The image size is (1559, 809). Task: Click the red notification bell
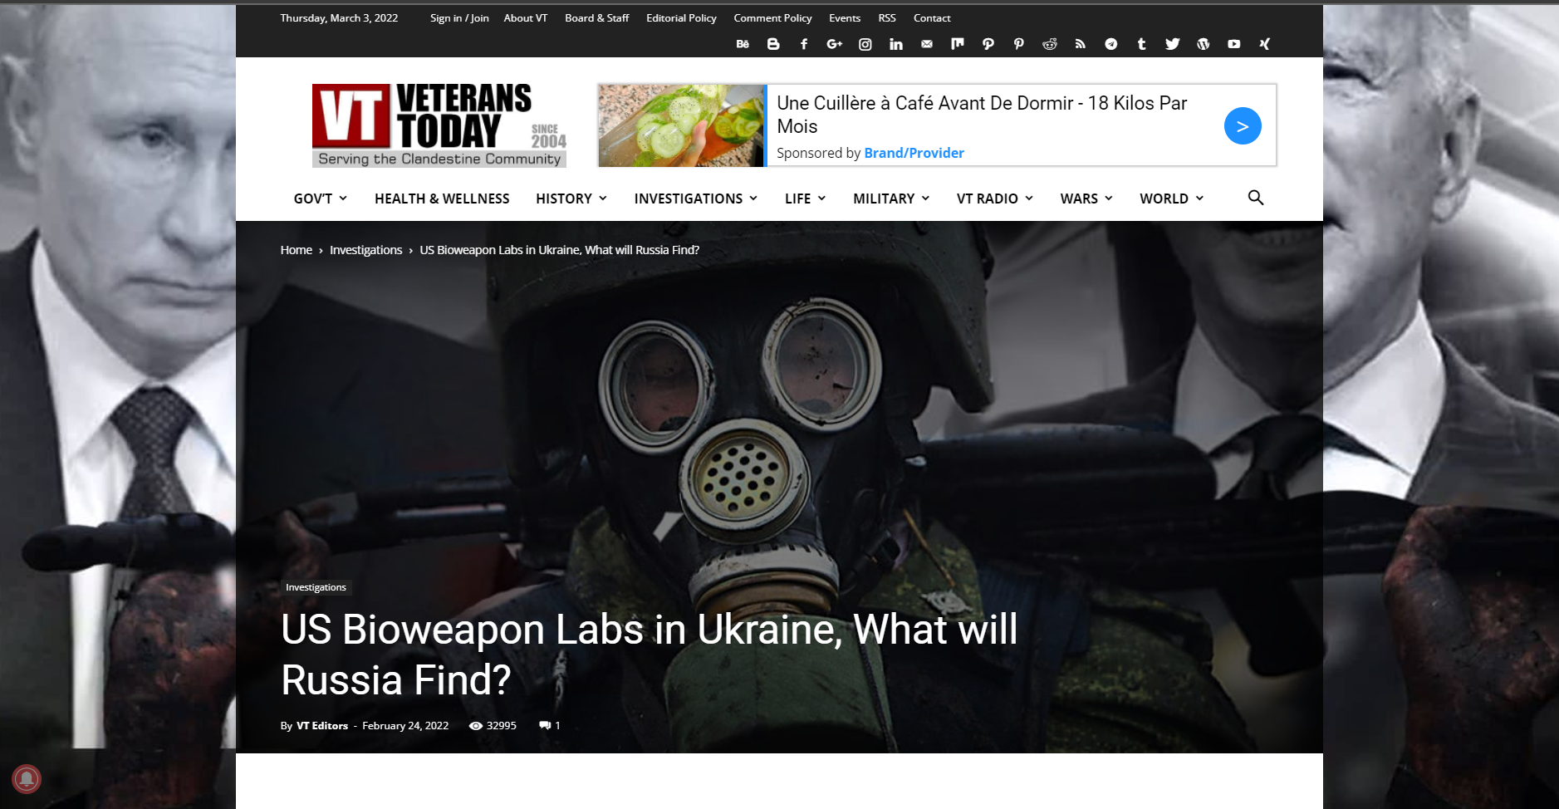click(x=27, y=779)
